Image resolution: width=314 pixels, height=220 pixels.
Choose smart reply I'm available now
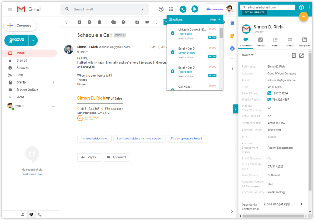click(94, 139)
